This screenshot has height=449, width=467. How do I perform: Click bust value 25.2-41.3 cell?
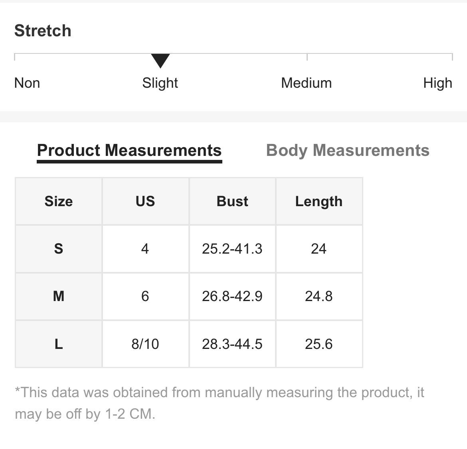pyautogui.click(x=232, y=249)
